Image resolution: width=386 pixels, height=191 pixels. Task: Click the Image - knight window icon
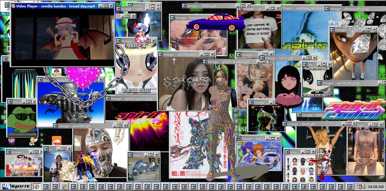[40, 79]
